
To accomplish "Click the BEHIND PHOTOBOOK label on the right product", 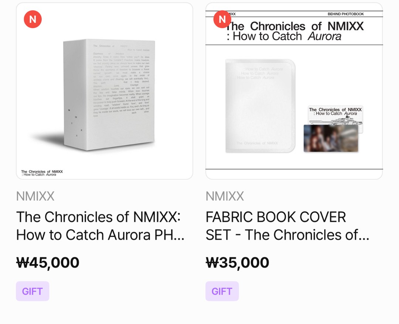I will point(347,14).
